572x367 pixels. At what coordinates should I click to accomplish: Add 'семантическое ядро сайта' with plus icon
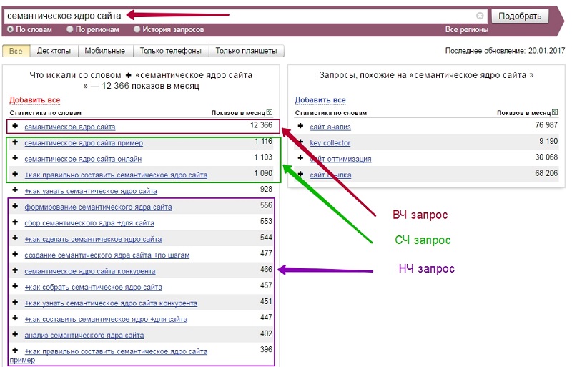15,126
